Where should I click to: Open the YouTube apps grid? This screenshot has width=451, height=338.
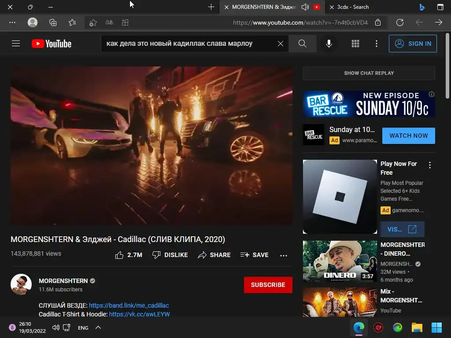click(x=355, y=44)
